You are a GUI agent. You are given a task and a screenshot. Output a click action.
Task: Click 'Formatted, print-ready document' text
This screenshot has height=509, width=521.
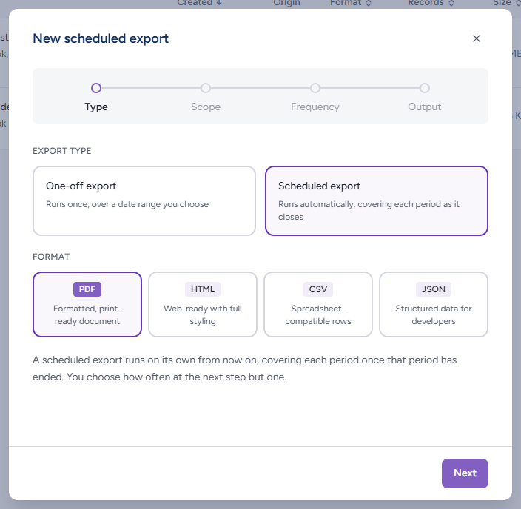click(87, 314)
